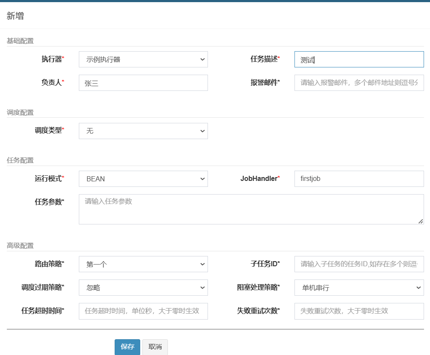This screenshot has width=430, height=355.
Task: Open the 调度类型 dropdown showing 无
Action: click(x=143, y=131)
